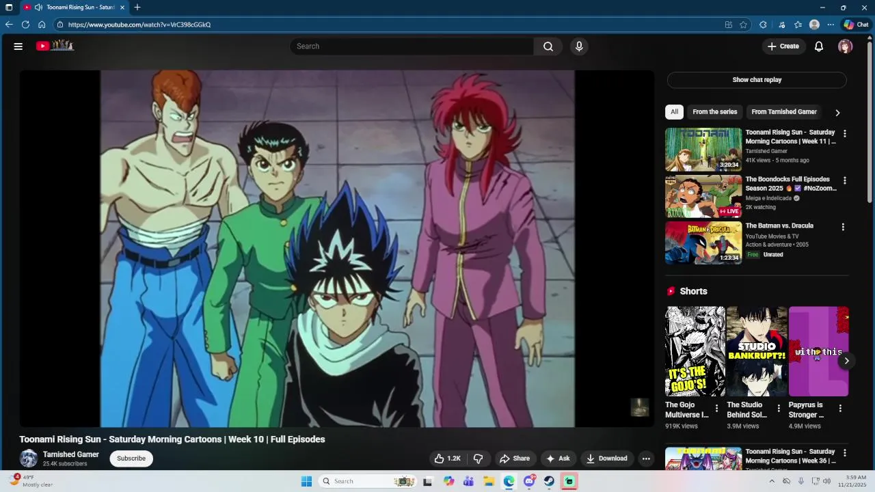Open a new browser tab
This screenshot has height=492, width=875.
[x=137, y=8]
